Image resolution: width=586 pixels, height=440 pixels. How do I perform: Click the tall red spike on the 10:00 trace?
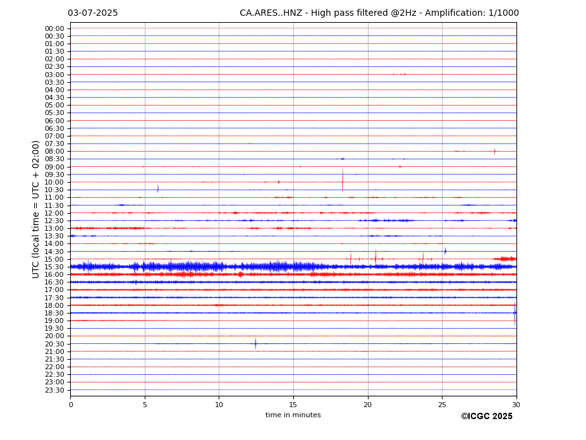pos(343,181)
